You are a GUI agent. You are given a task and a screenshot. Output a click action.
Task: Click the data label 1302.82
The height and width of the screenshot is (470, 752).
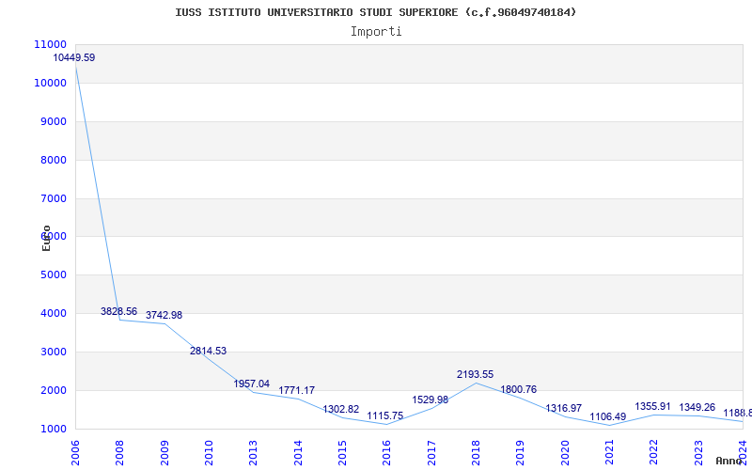341,409
